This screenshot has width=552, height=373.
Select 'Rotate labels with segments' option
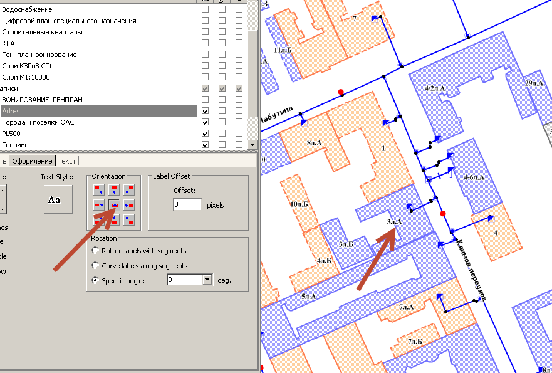coord(95,251)
